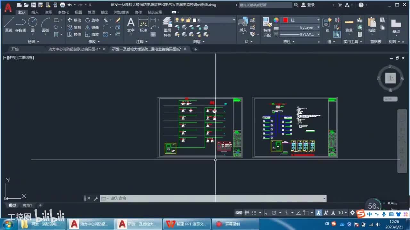
Task: Click the Dimension (标注) tool
Action: pos(143,25)
